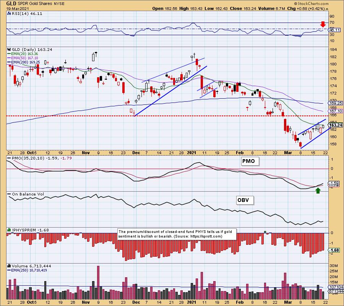Viewport: 344px width, 306px height.
Task: Click the up triangle after the Chg value
Action: pos(327,9)
